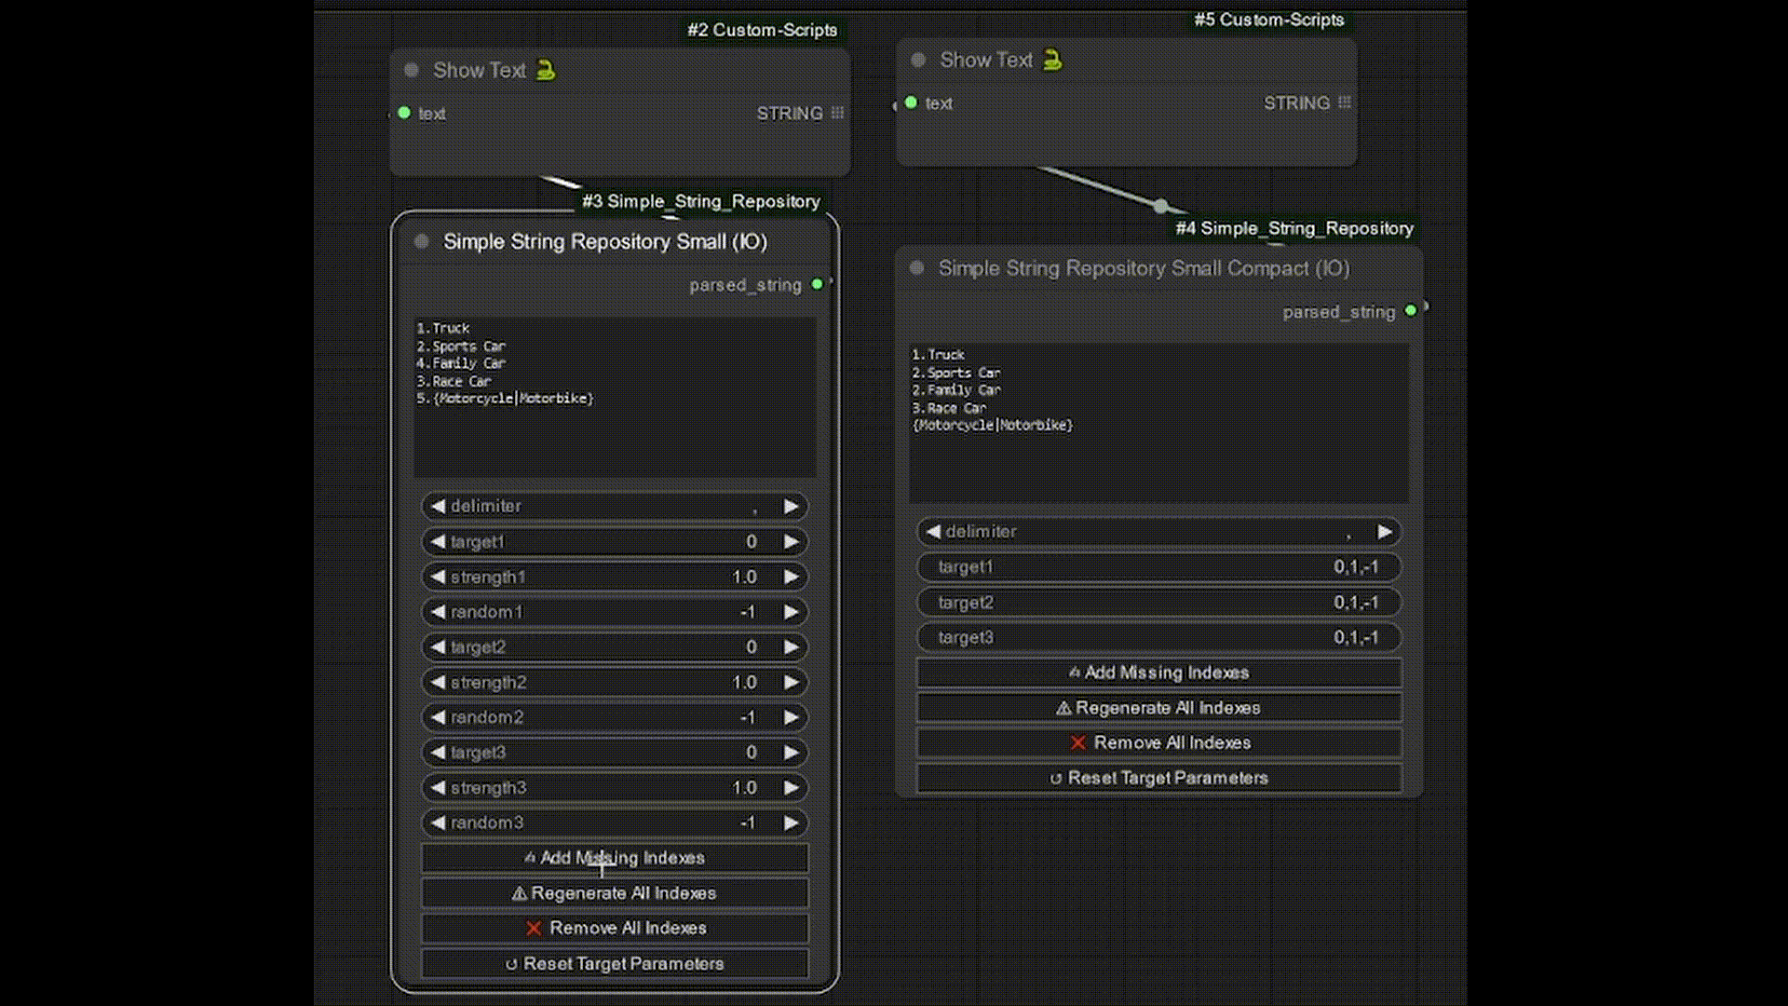Click the random3 value slider field
Screen dimensions: 1788x1006
point(615,823)
